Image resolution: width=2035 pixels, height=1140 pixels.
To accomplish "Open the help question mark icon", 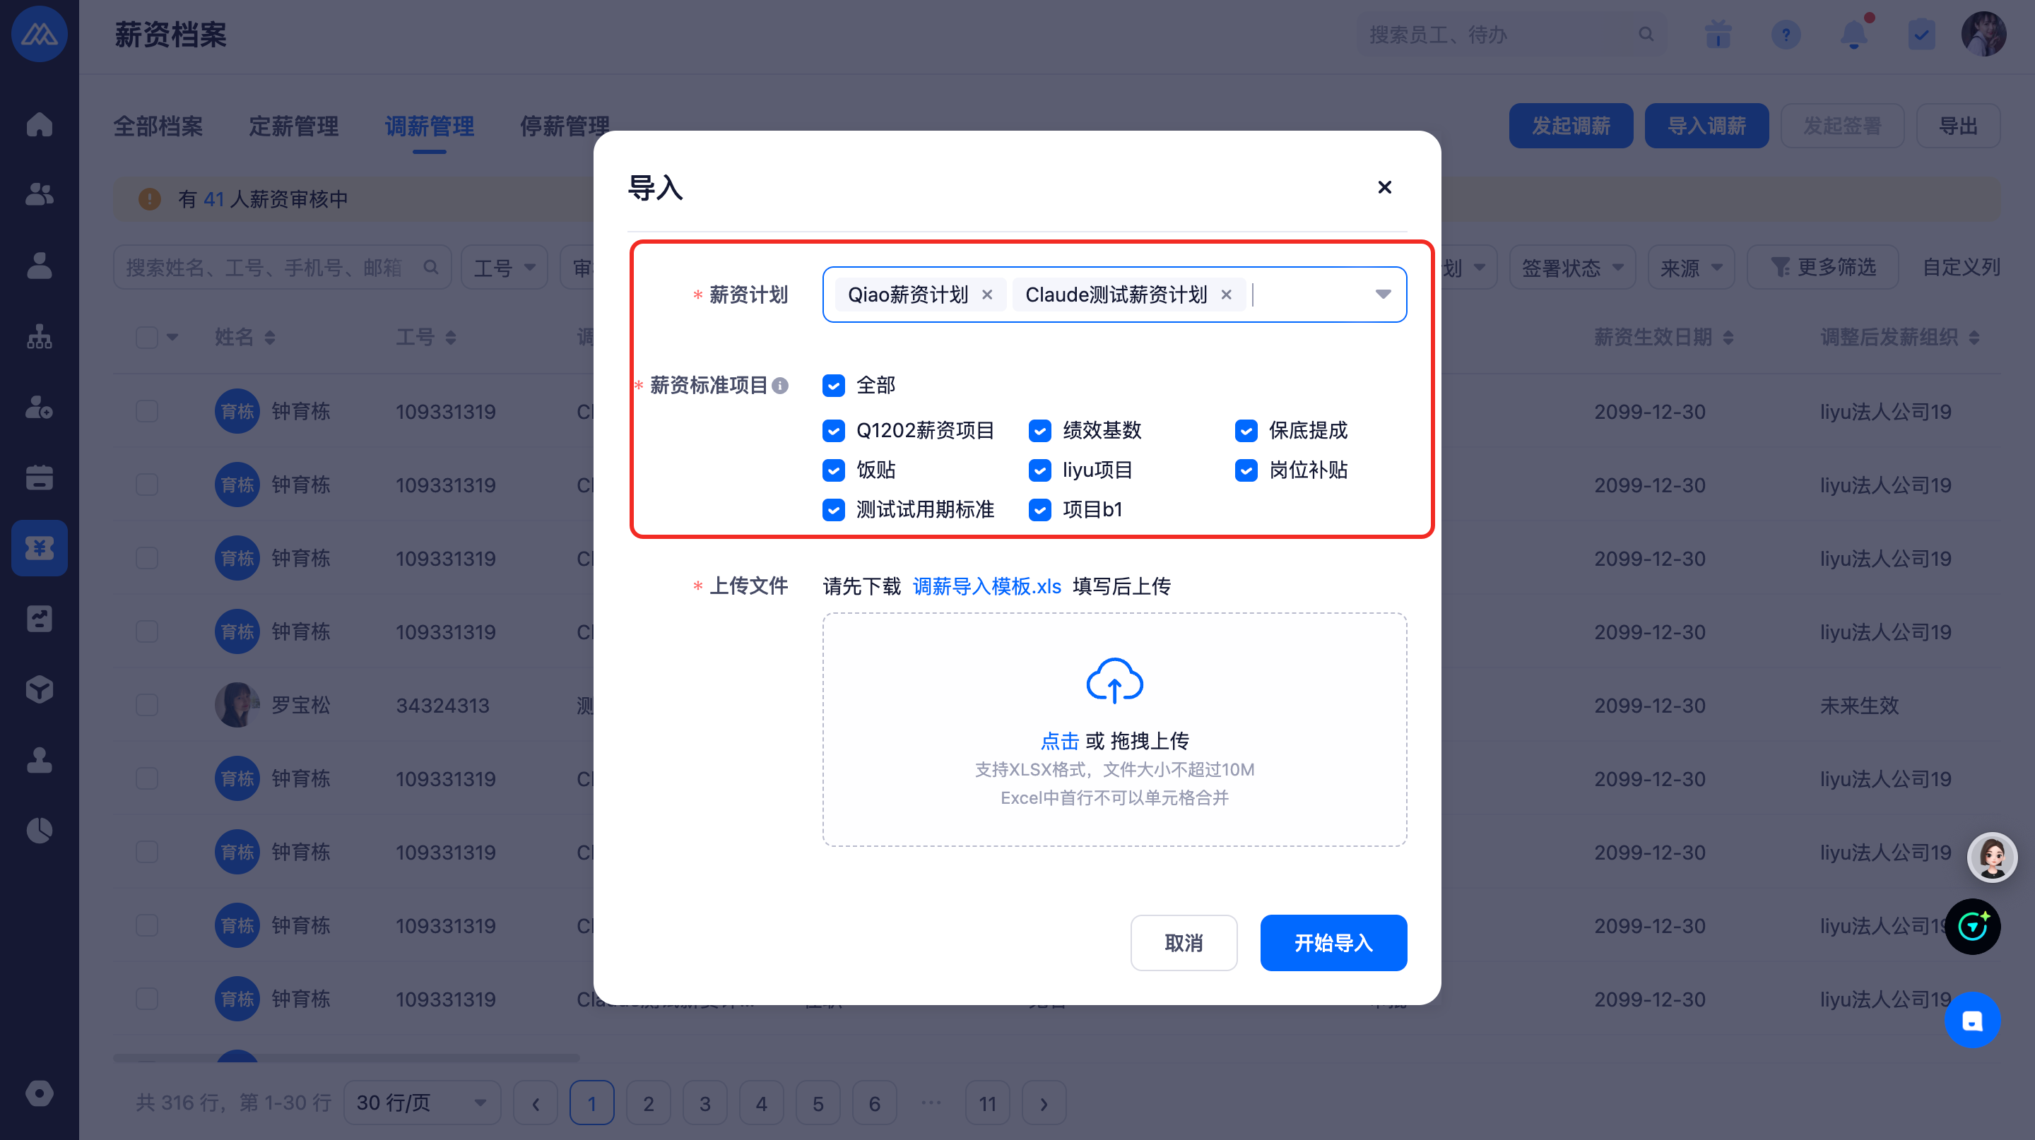I will pos(1786,35).
